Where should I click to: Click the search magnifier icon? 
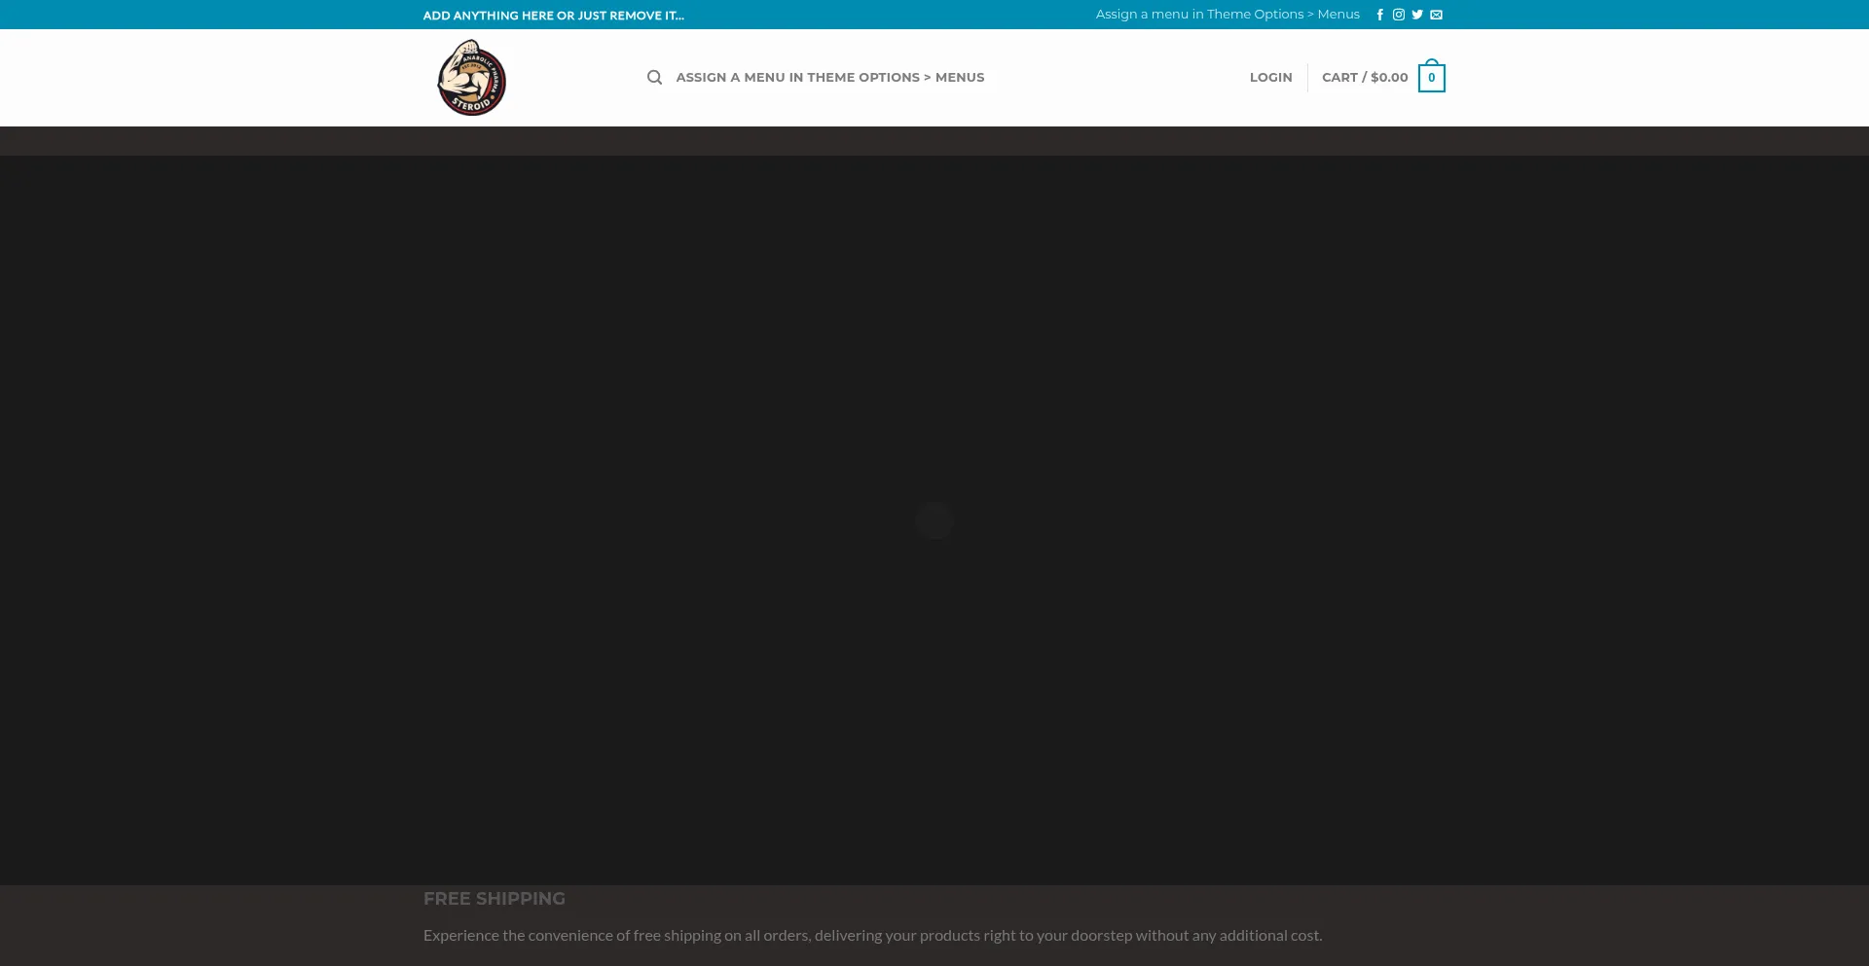(x=654, y=78)
